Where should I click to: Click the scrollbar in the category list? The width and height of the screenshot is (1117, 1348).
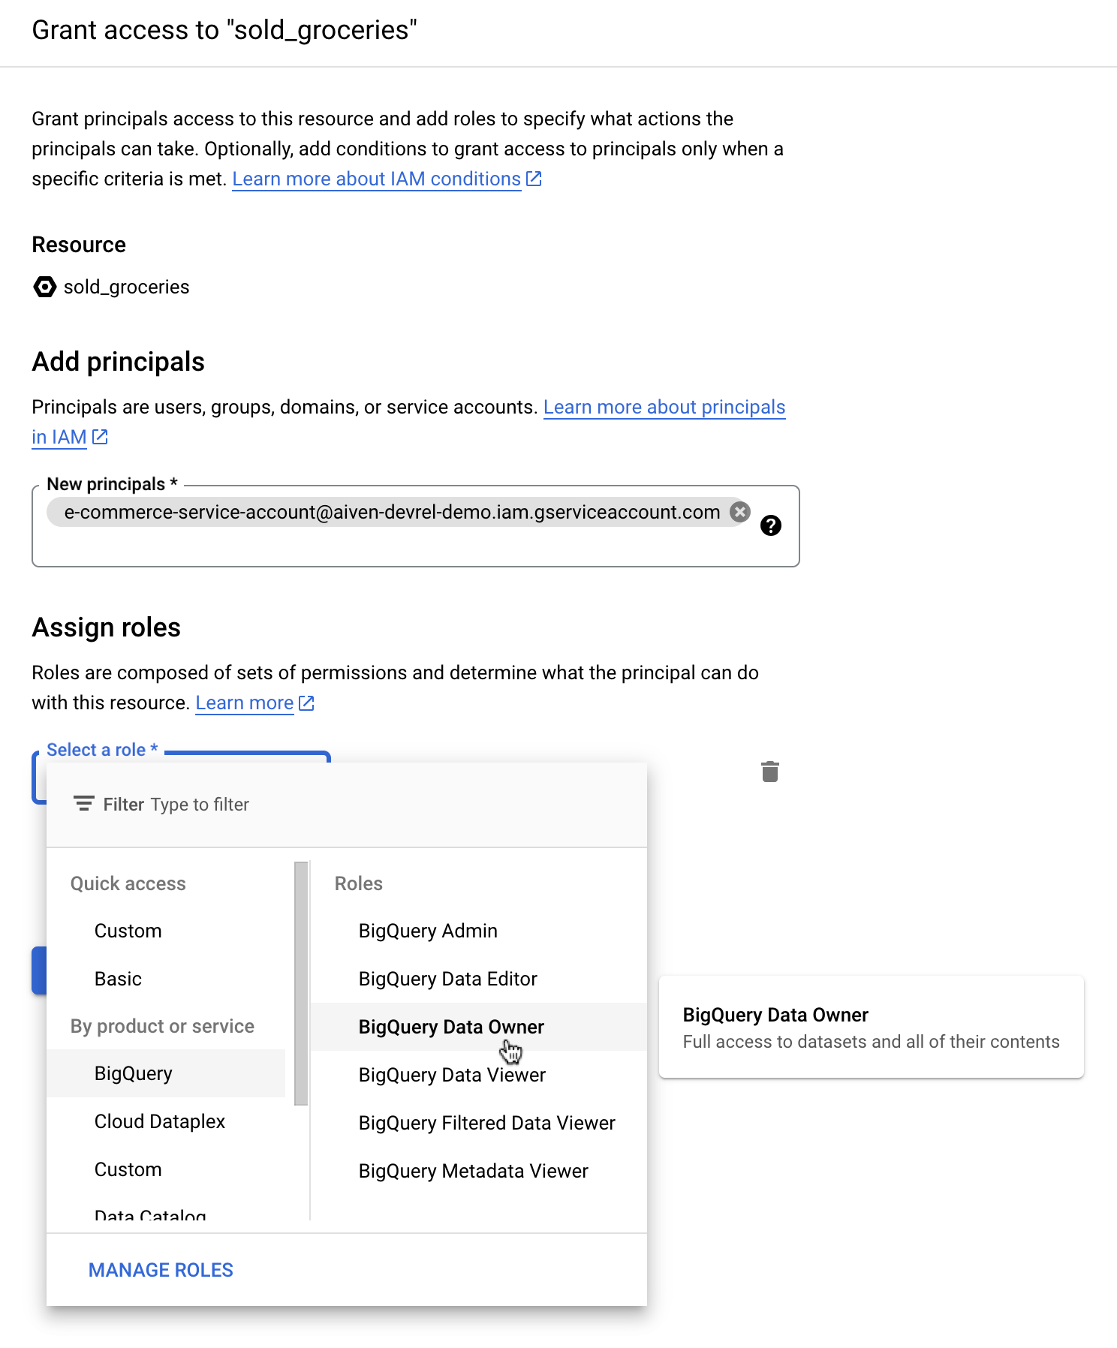point(300,976)
